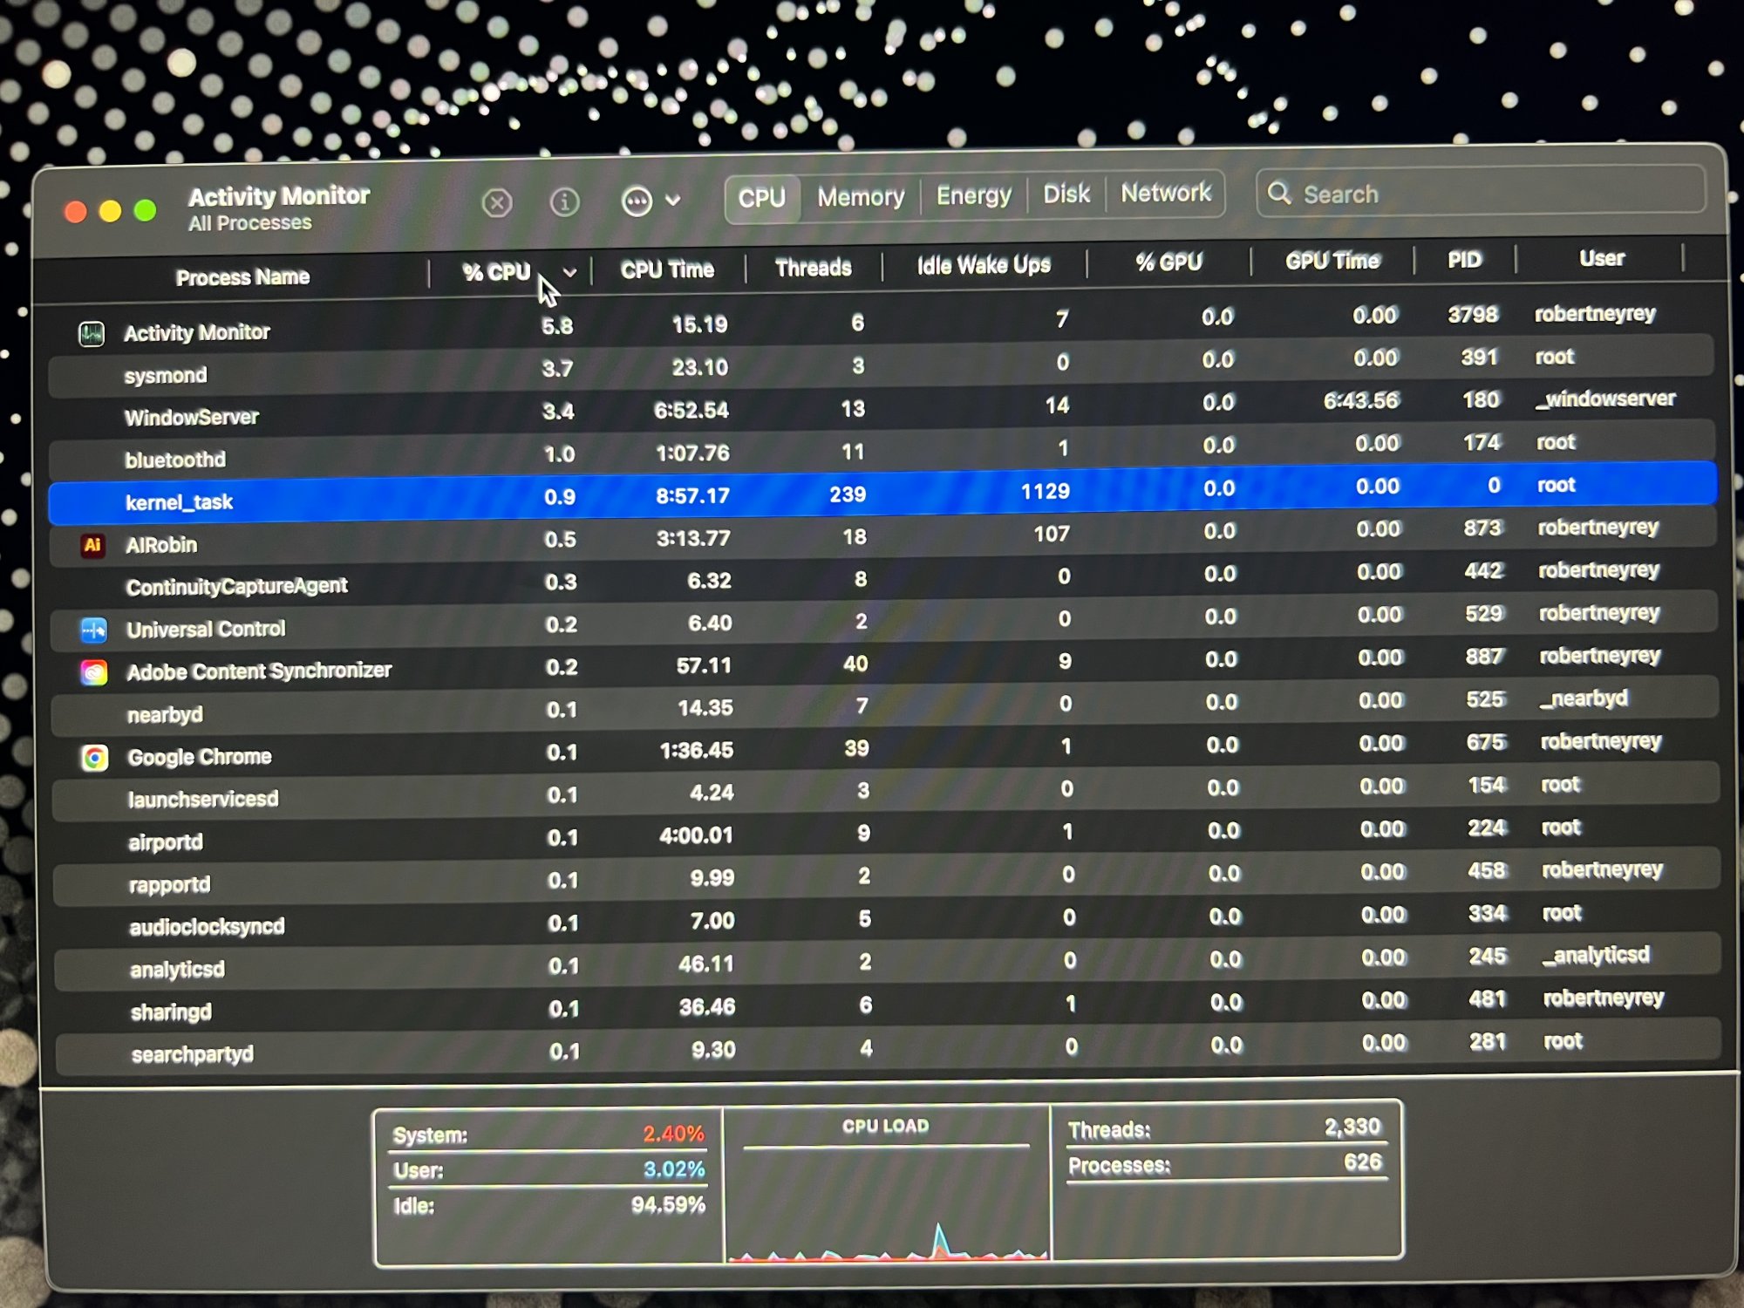Toggle sort order via % CPU chevron
This screenshot has height=1308, width=1744.
[570, 272]
